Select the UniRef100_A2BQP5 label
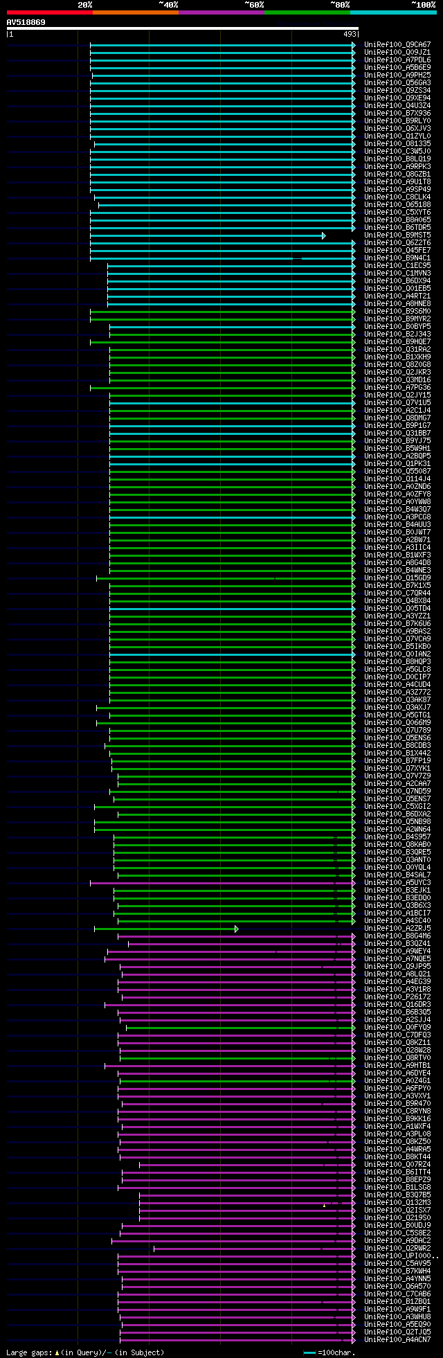Image resolution: width=443 pixels, height=1358 pixels. (x=397, y=456)
